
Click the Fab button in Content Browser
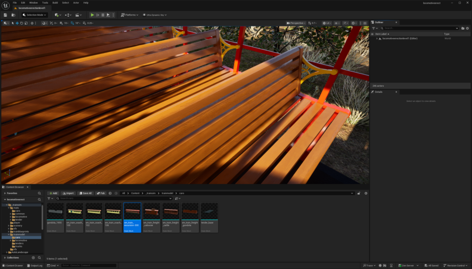(100, 193)
